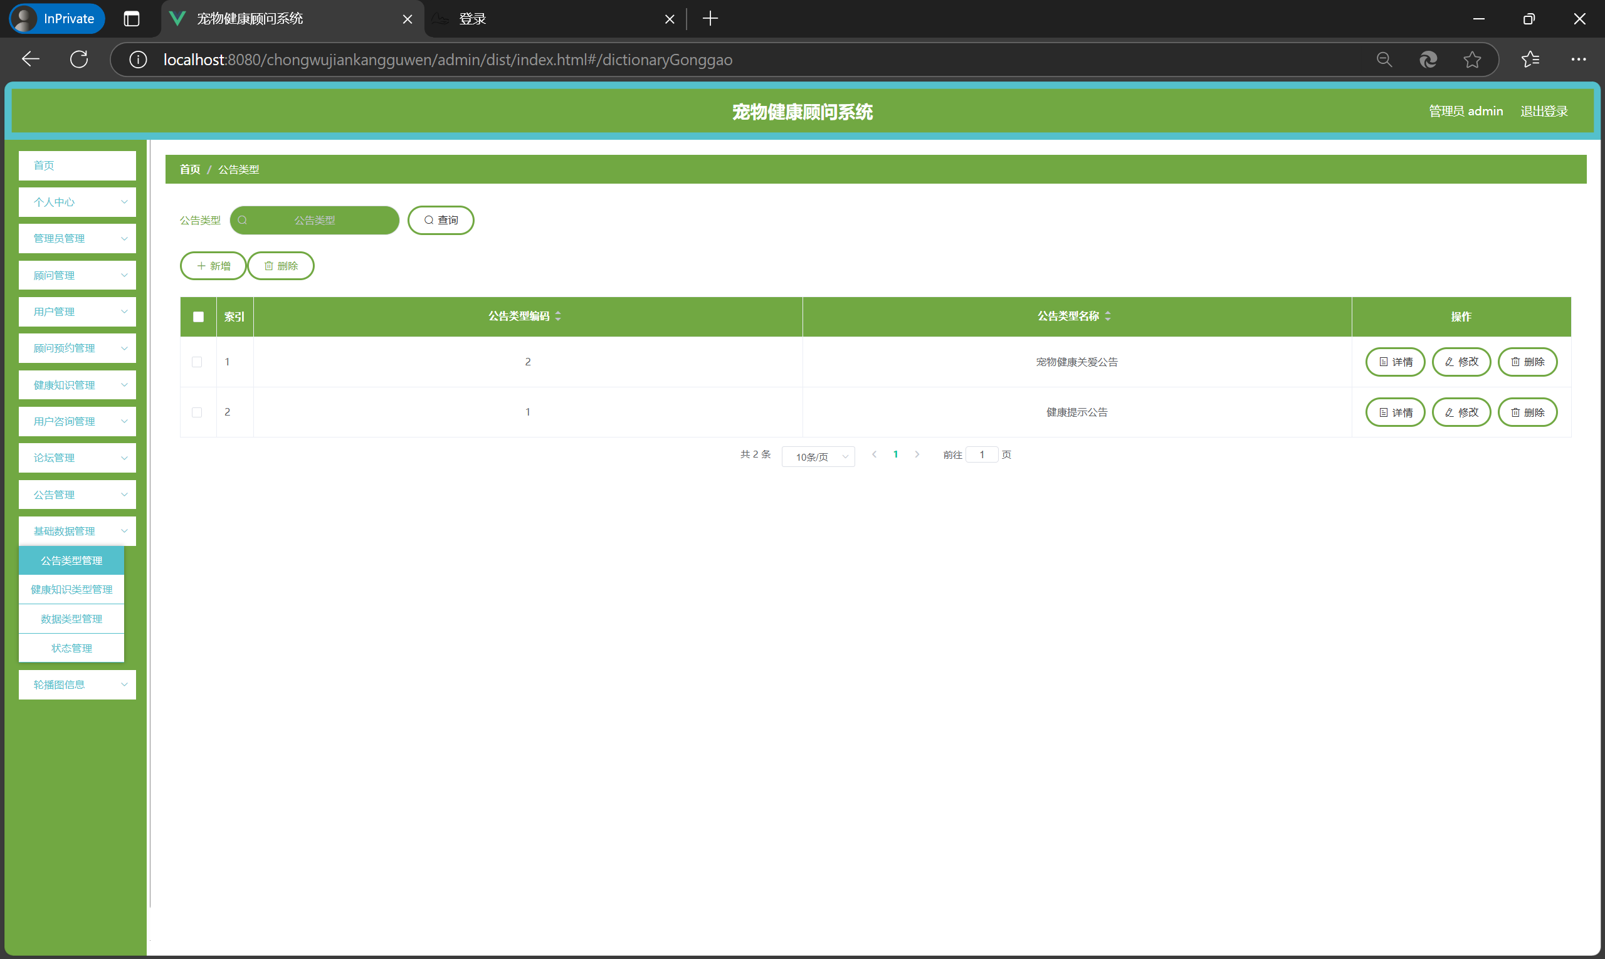Screen dimensions: 1605x959
Task: Open 健康知识类型管理 submenu item
Action: coord(71,589)
